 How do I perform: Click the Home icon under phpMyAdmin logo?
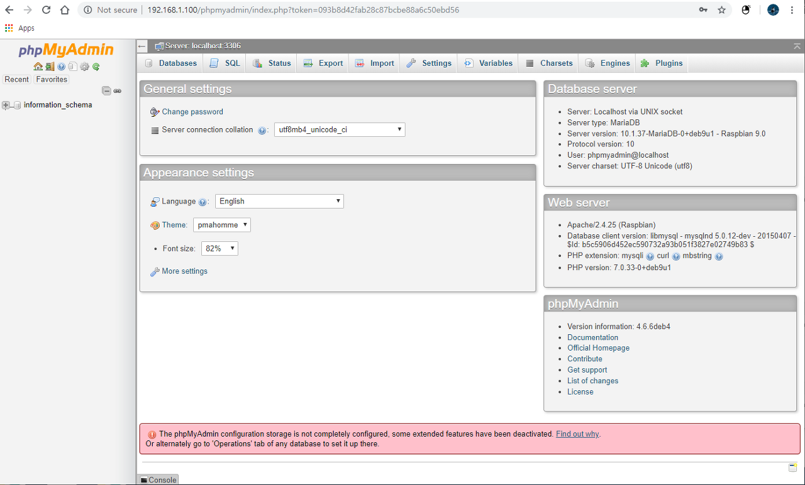click(38, 67)
